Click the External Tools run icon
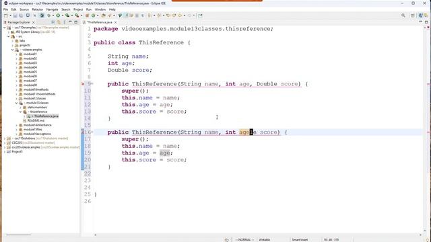431x242 pixels. tap(77, 15)
